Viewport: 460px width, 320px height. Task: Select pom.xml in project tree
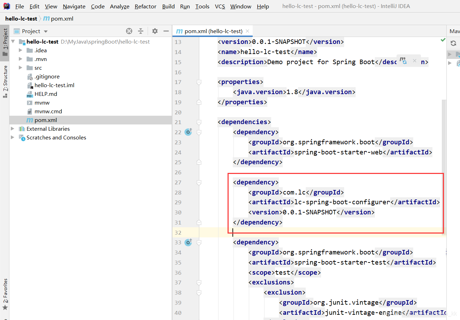91,120
